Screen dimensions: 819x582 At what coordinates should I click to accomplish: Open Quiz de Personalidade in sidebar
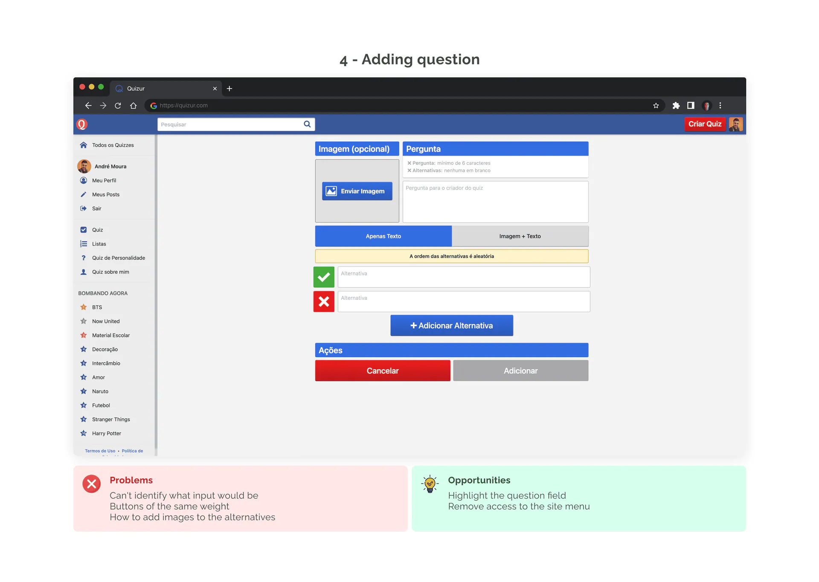(x=119, y=258)
